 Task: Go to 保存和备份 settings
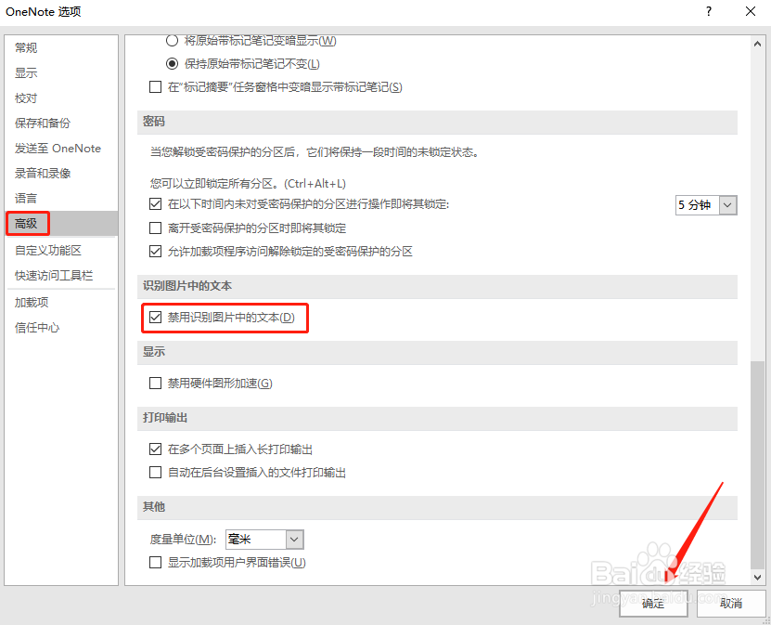[x=43, y=123]
